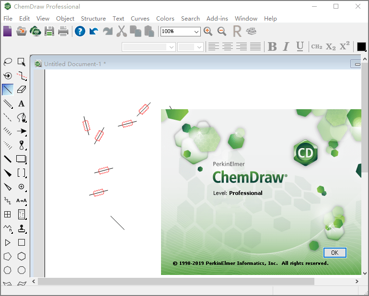Open the Structure menu

point(93,18)
